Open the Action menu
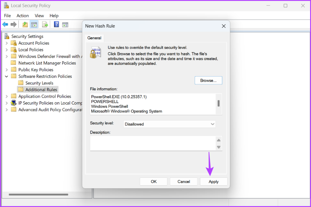This screenshot has width=311, height=207. tap(22, 16)
